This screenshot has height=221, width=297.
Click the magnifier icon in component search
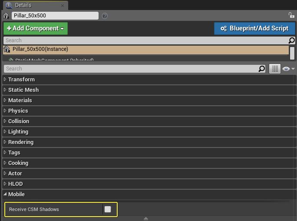pyautogui.click(x=292, y=40)
